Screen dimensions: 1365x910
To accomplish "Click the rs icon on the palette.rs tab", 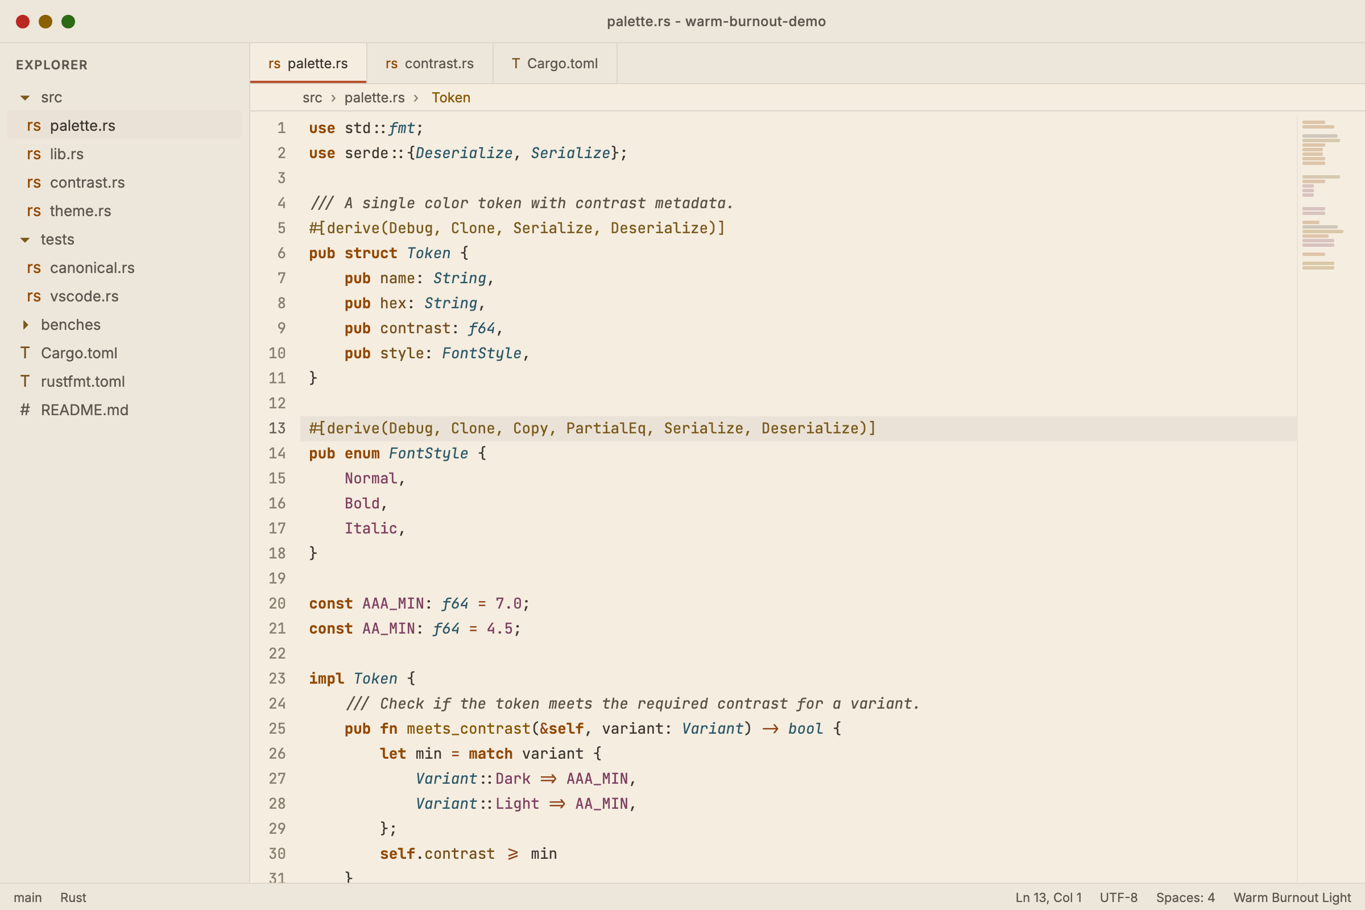I will click(275, 63).
